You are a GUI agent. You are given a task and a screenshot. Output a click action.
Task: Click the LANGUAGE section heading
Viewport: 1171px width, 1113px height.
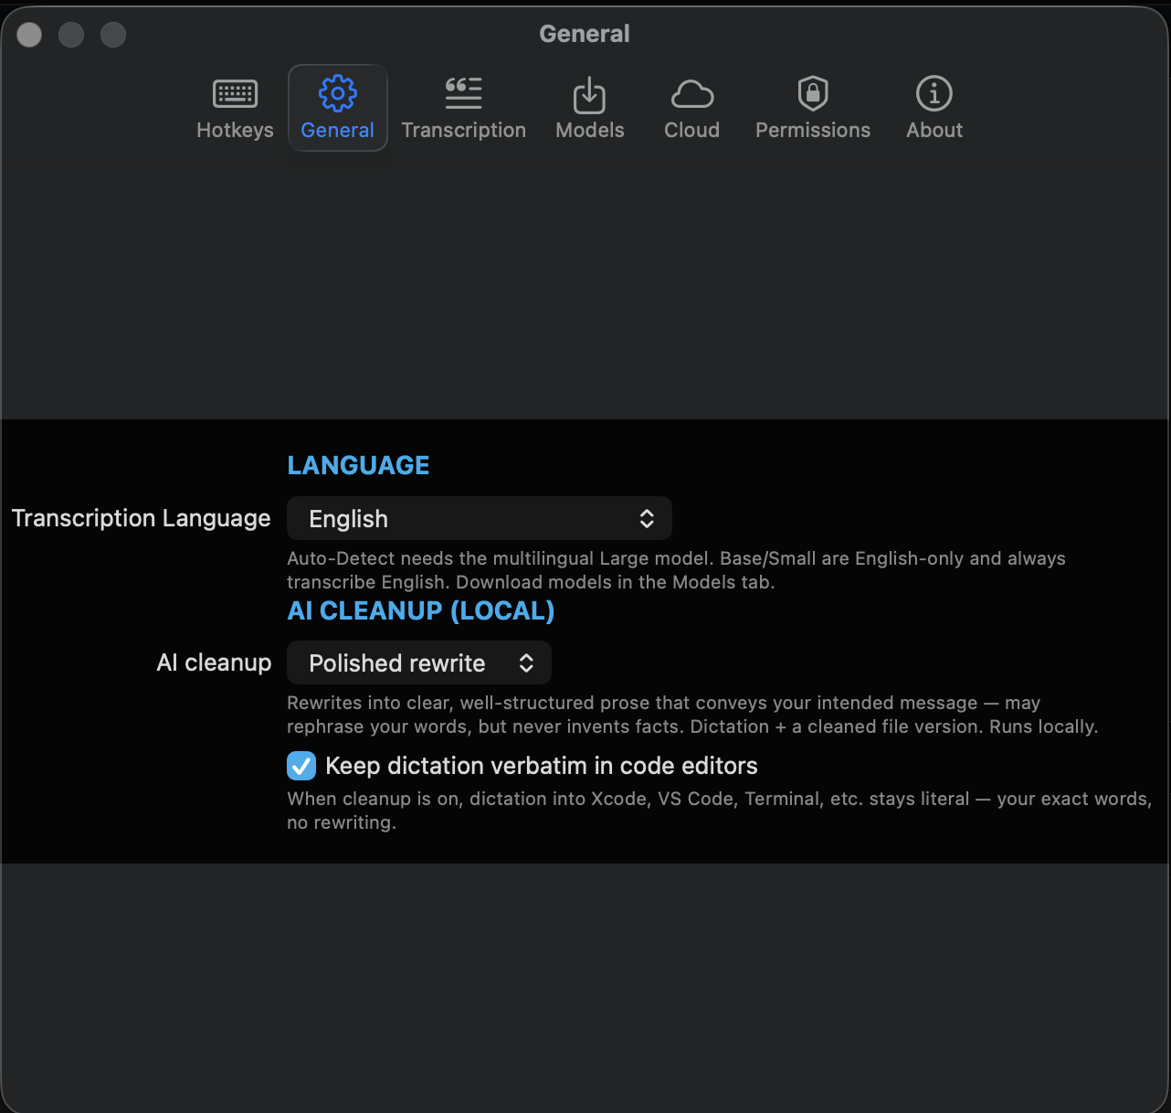point(358,465)
